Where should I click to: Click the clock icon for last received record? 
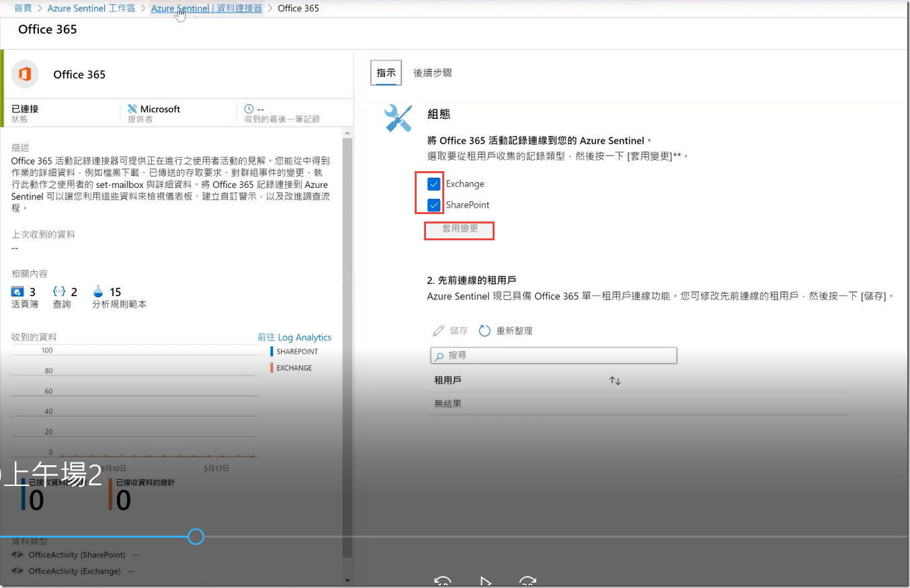click(x=249, y=109)
